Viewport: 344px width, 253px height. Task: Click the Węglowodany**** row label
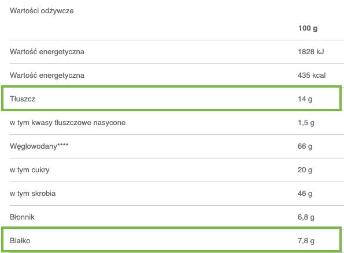[x=39, y=146]
